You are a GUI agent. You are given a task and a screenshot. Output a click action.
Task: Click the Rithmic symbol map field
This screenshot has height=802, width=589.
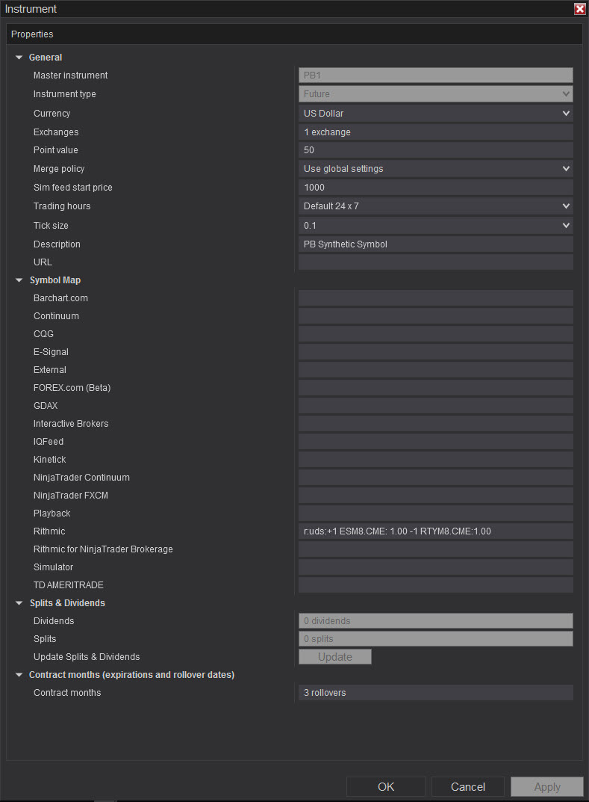pos(435,531)
